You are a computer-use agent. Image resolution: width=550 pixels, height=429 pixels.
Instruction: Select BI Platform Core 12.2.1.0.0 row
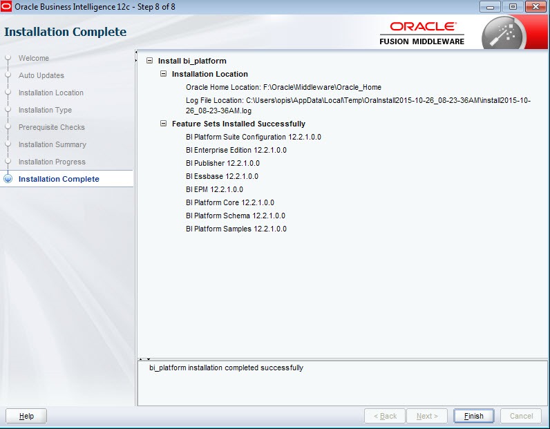click(230, 202)
